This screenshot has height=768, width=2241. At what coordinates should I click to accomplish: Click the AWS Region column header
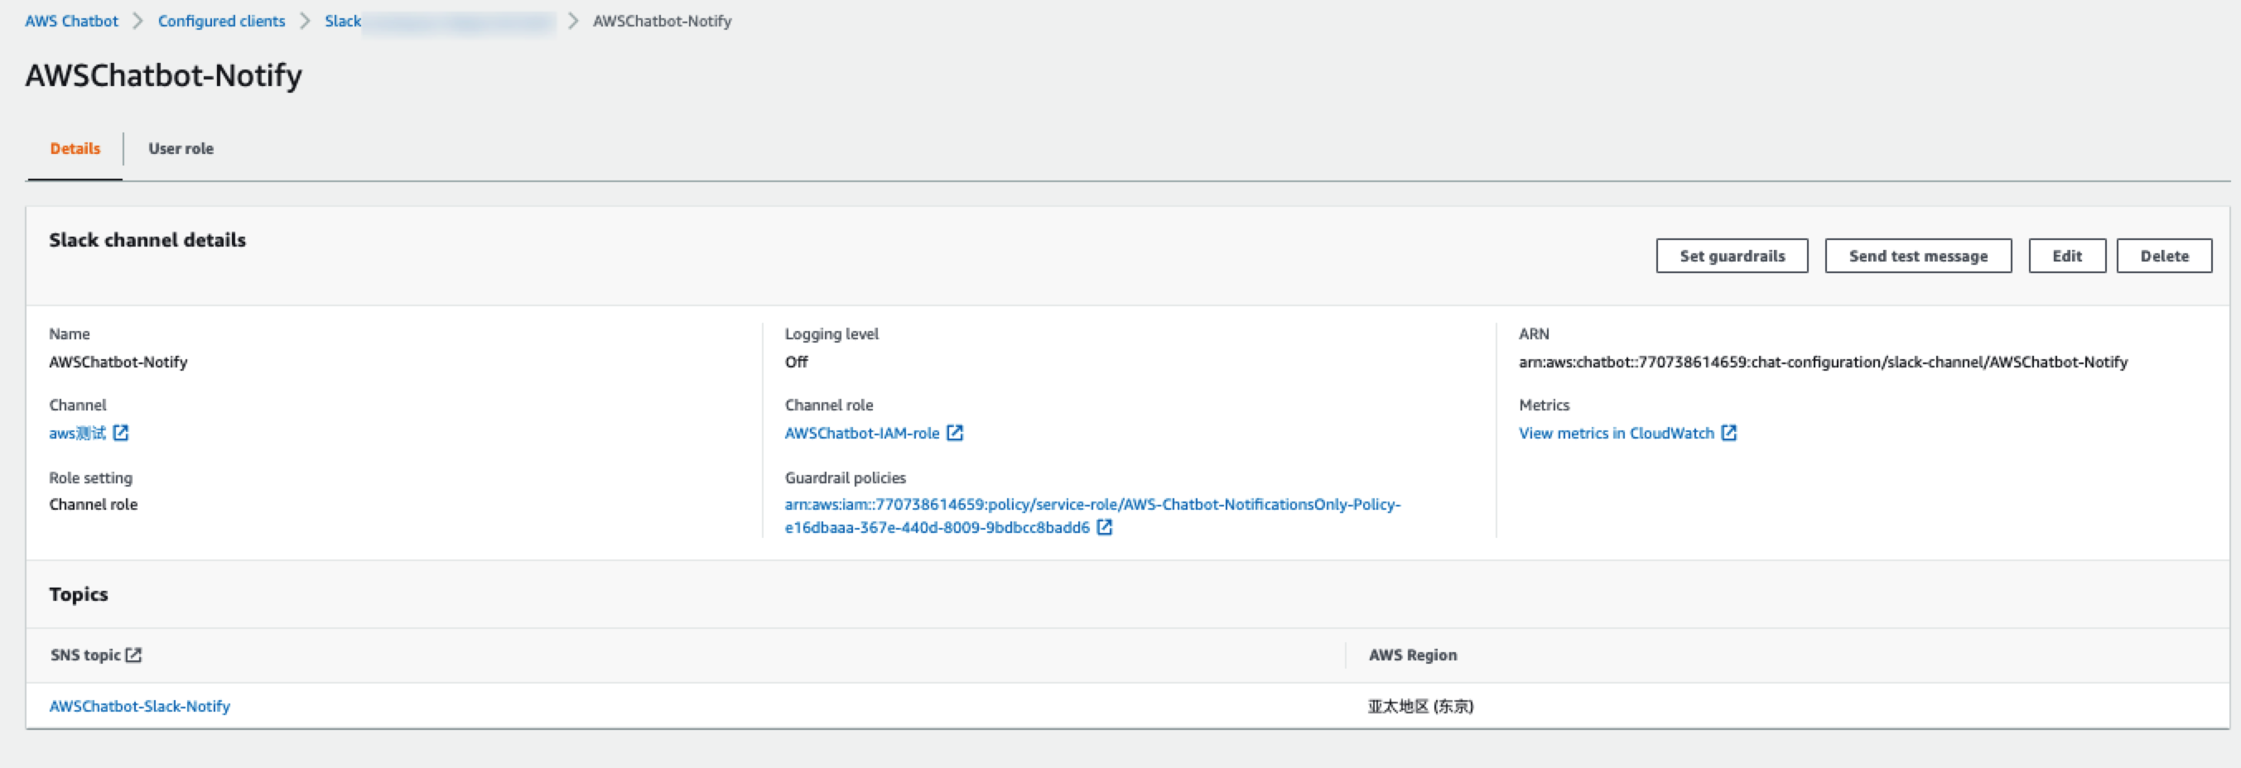click(1412, 654)
